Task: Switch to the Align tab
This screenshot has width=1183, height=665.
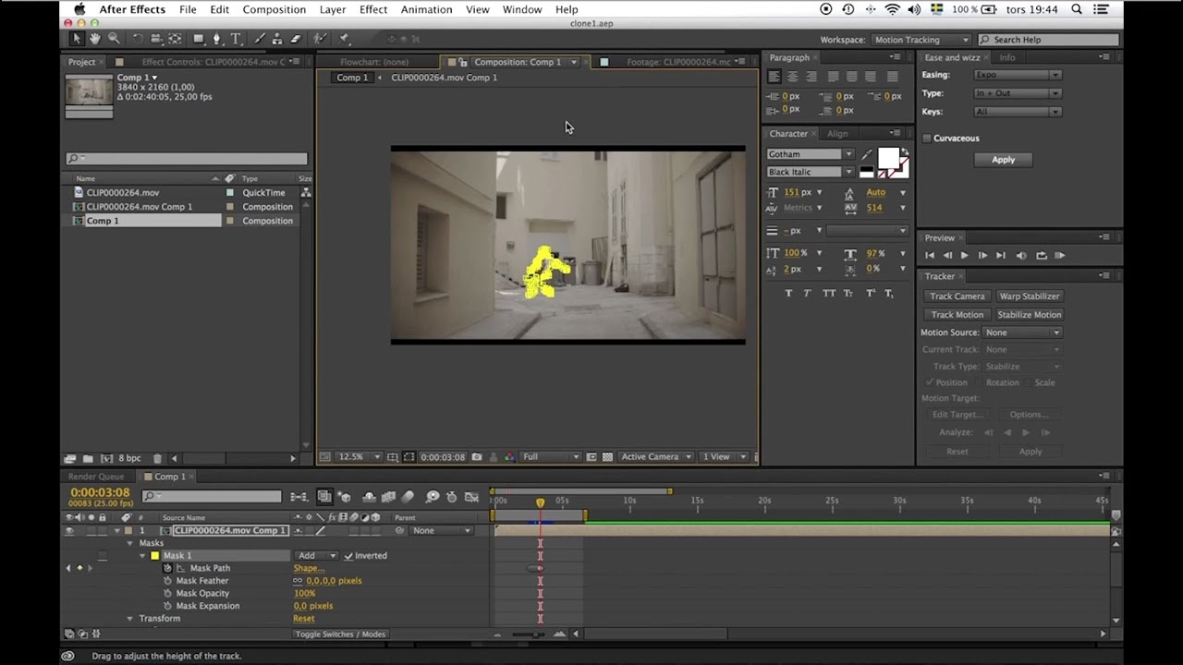Action: (x=837, y=134)
